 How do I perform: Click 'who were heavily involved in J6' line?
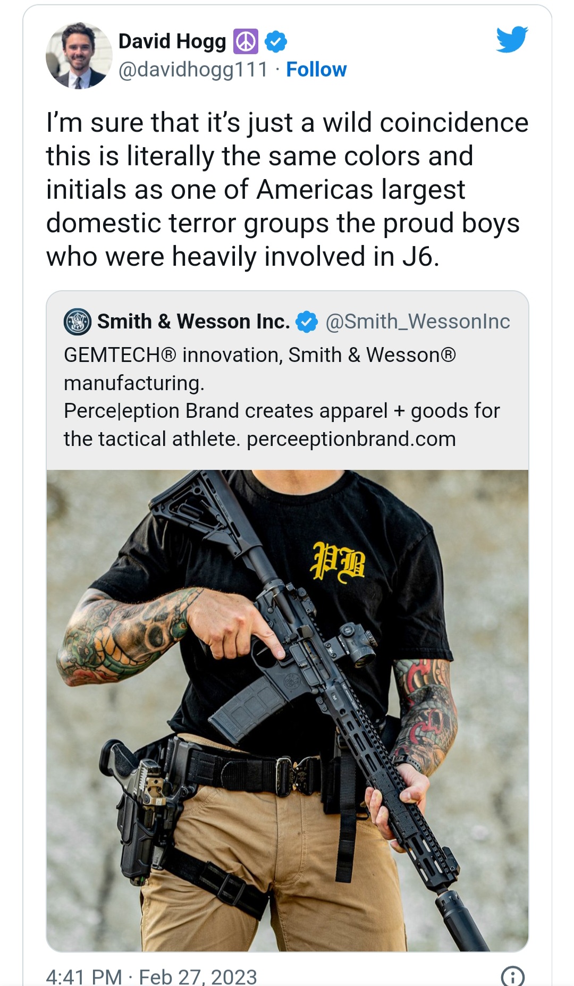243,257
